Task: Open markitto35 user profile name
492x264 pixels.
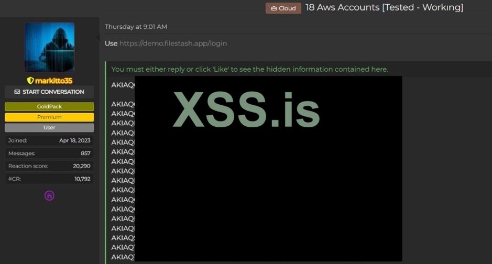Action: pyautogui.click(x=53, y=81)
